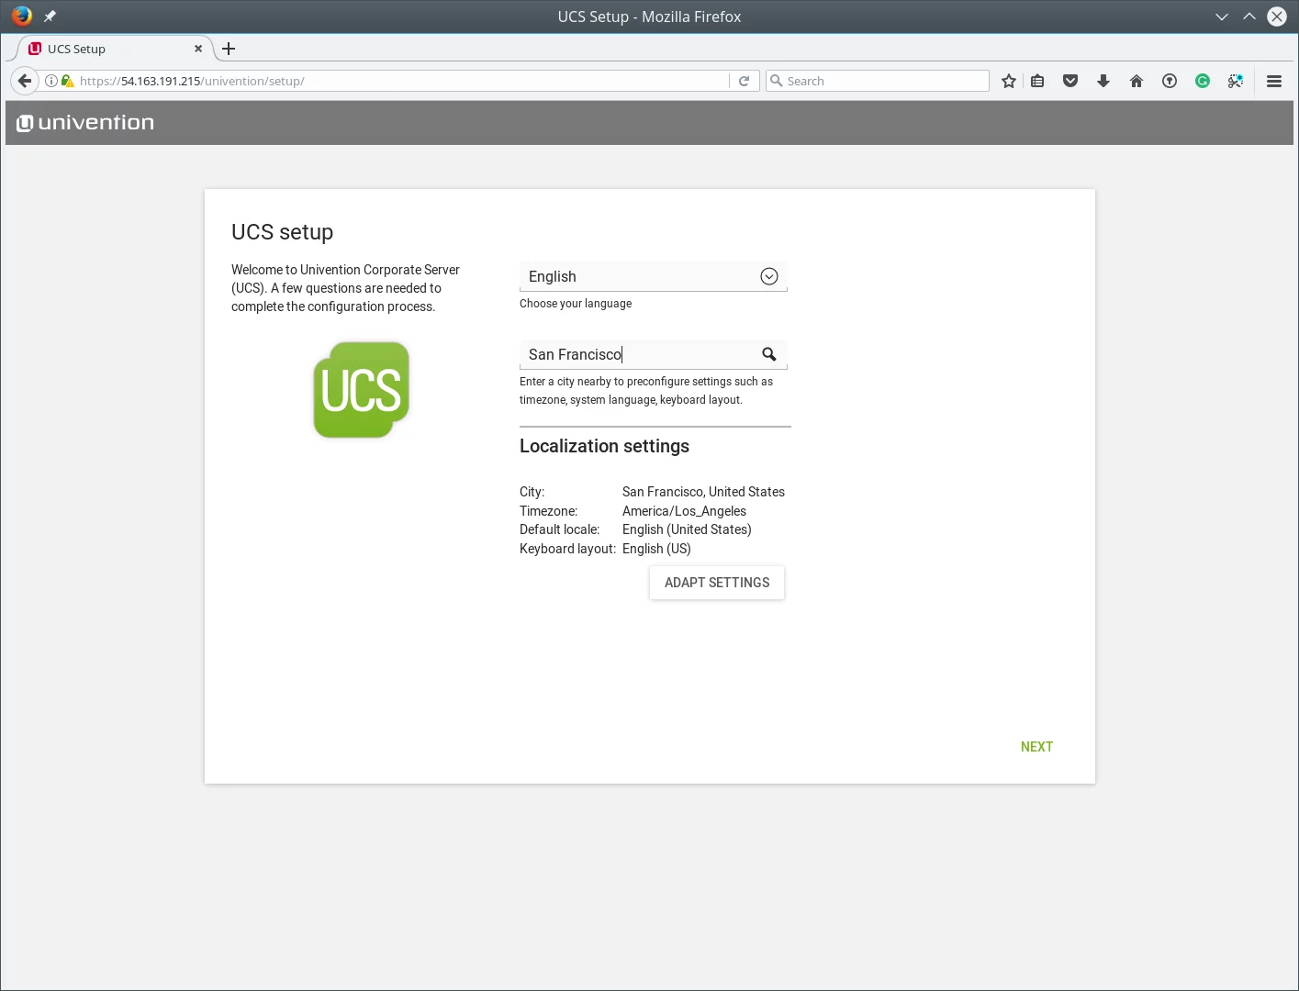Click the Univention logo in the header
1299x991 pixels.
85,122
